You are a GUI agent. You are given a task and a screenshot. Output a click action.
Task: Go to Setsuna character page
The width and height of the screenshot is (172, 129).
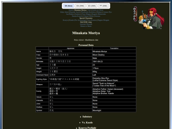pos(97,16)
